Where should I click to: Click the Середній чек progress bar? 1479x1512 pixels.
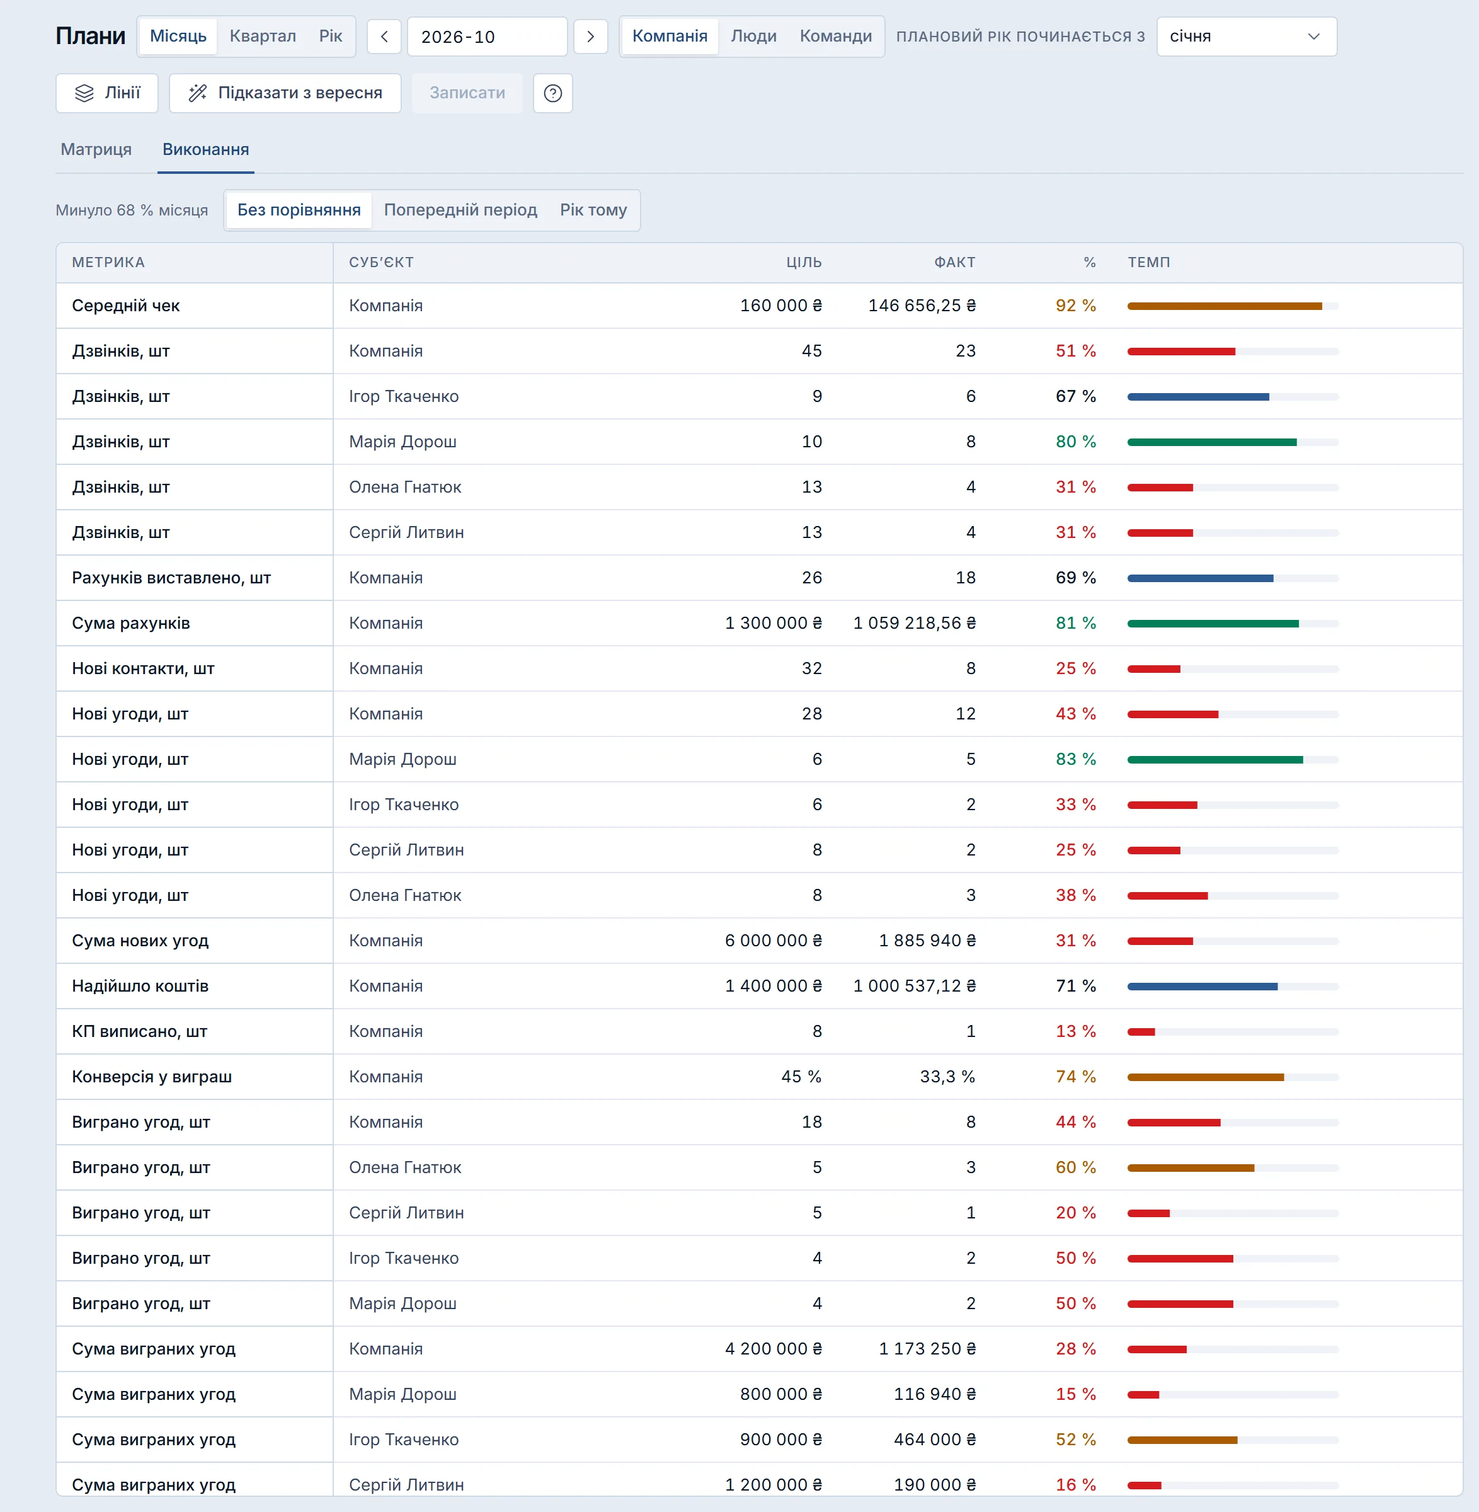(x=1233, y=306)
